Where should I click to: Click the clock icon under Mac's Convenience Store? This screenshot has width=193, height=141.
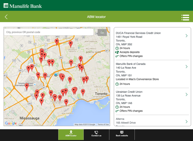pos(117,84)
